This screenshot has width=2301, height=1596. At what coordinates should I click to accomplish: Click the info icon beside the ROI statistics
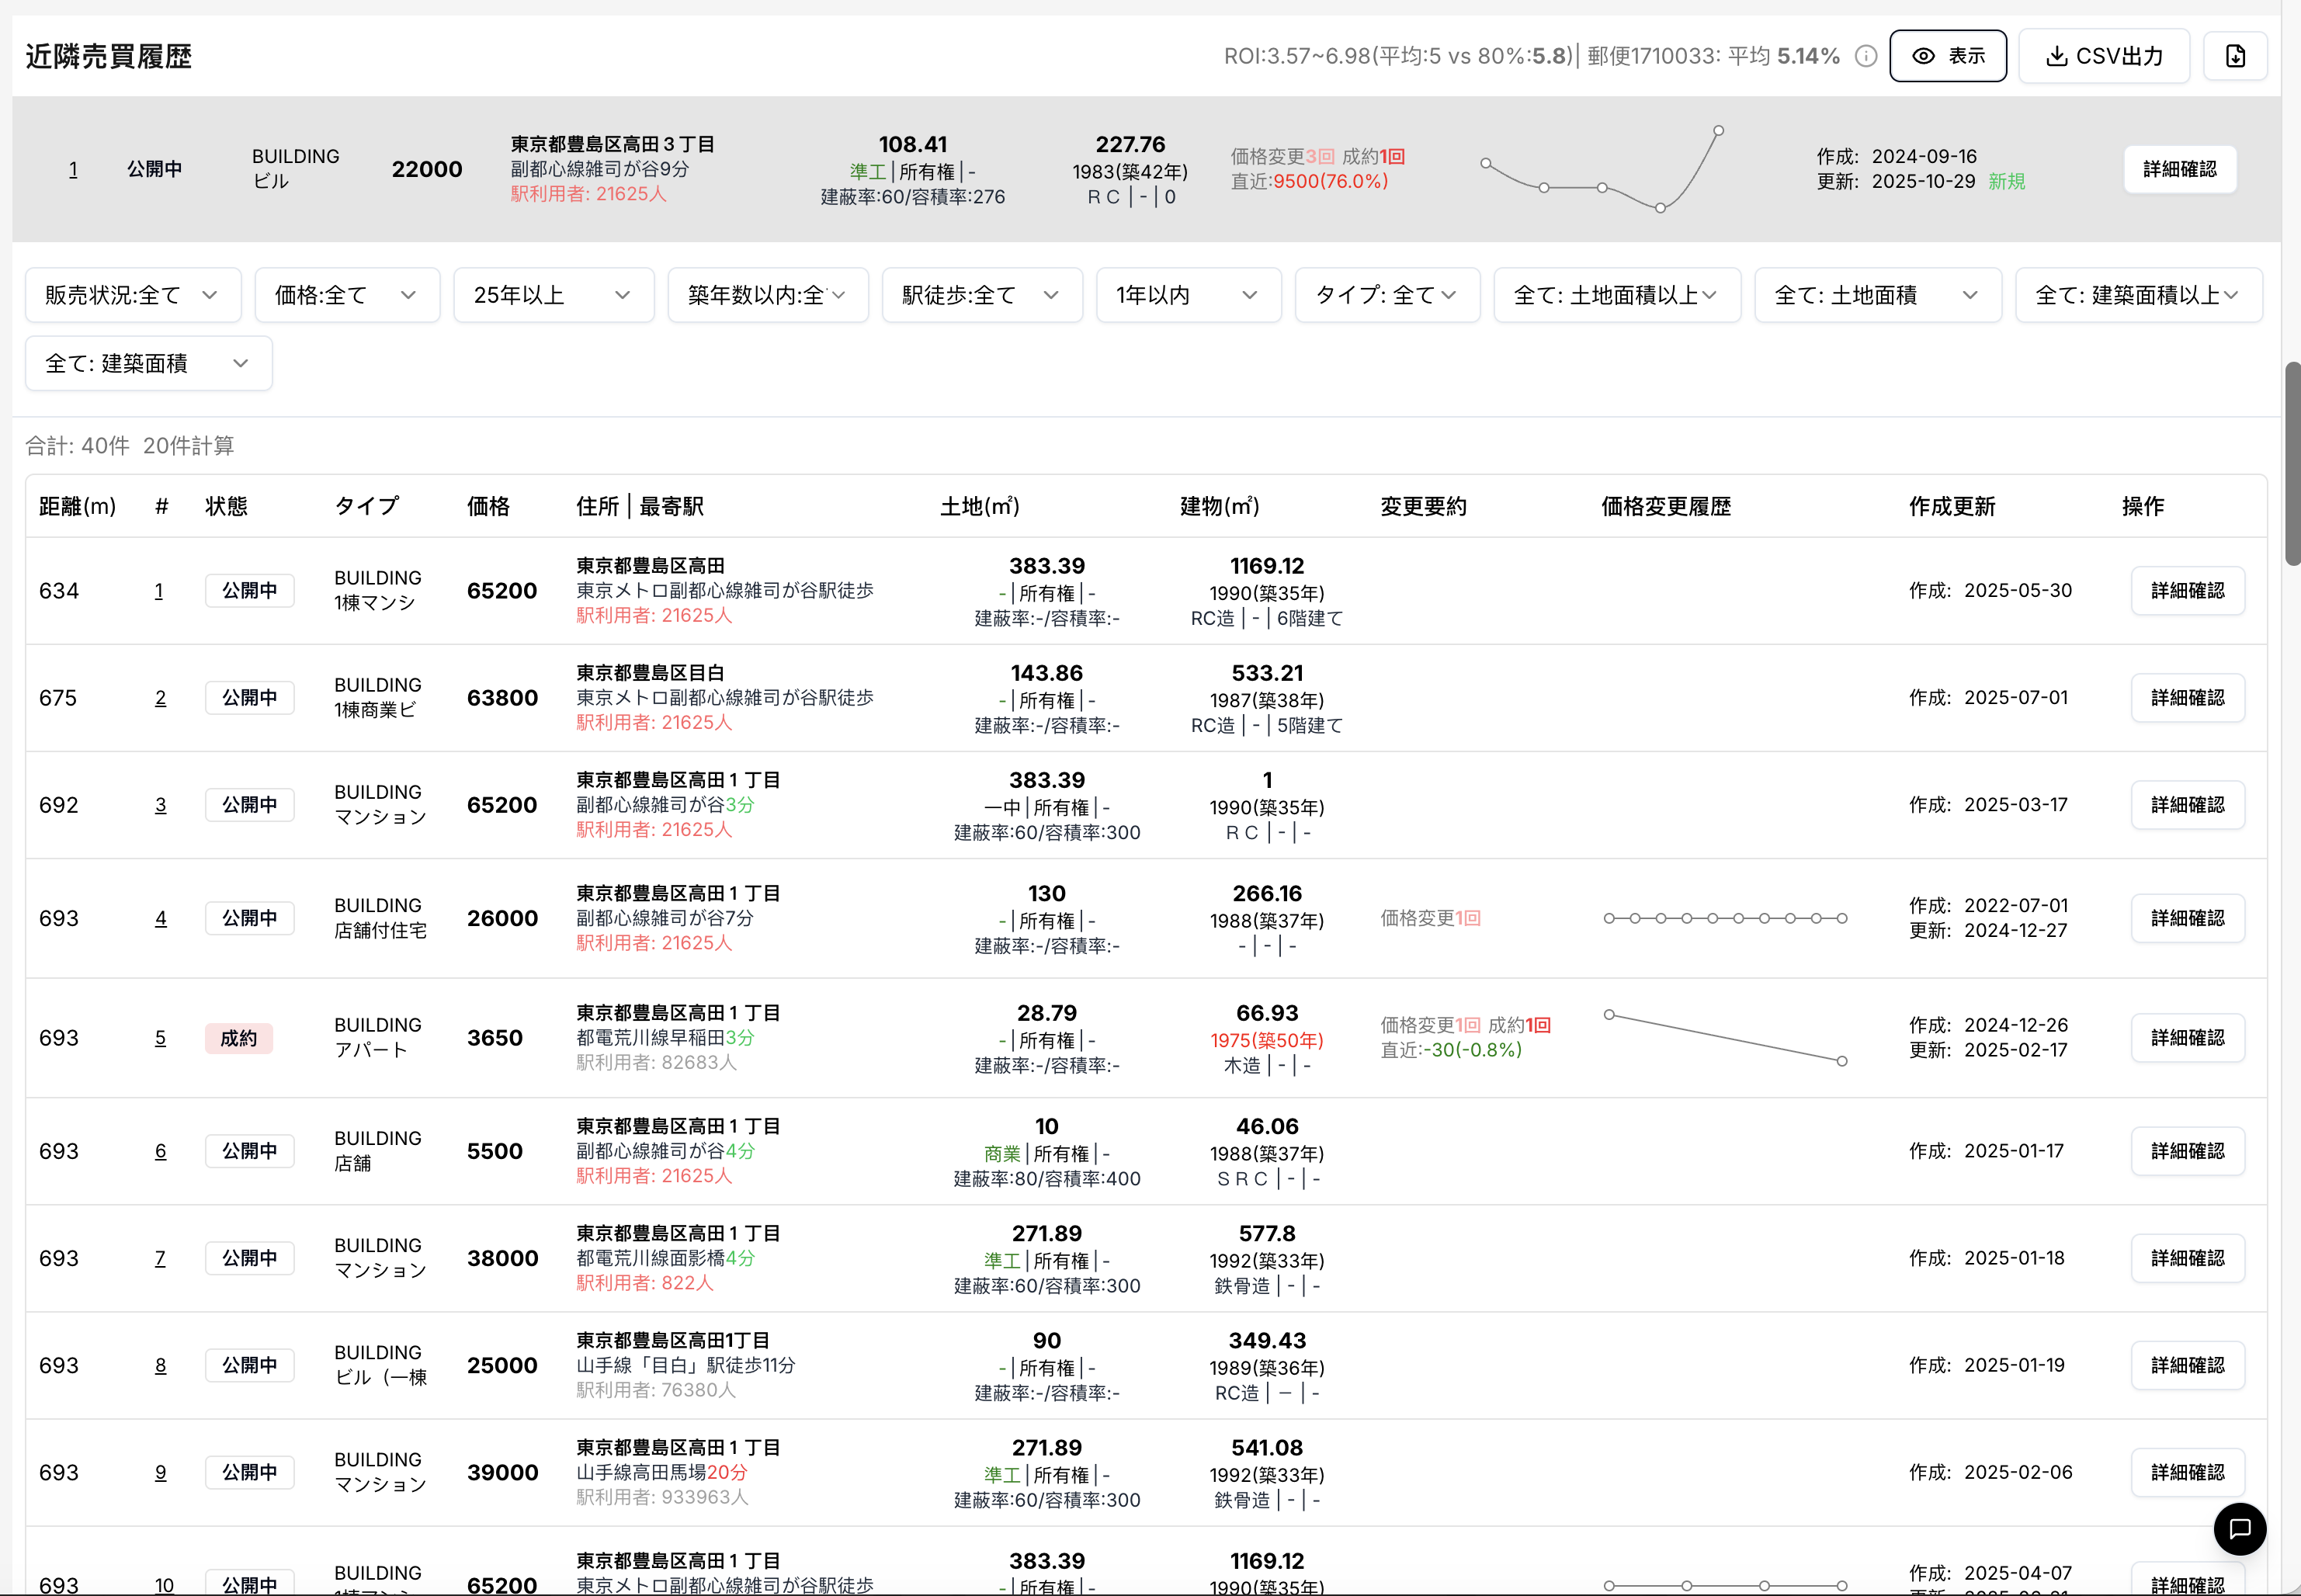click(x=1866, y=56)
